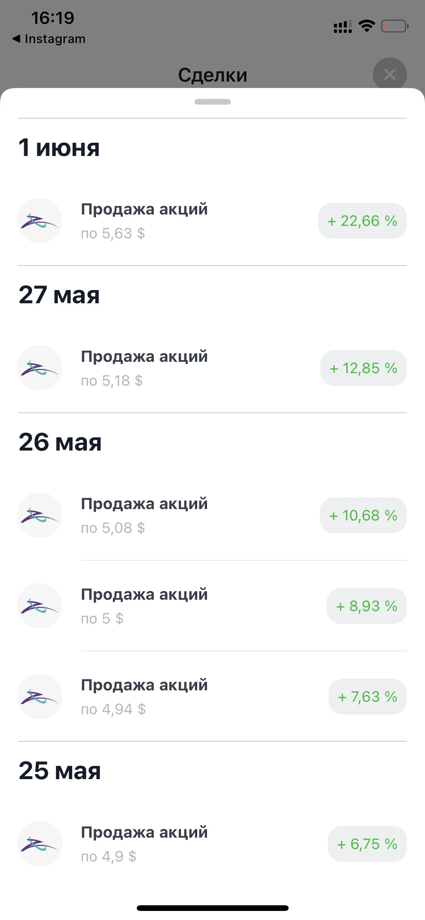Close the Сделки sheet with the X button
425x920 pixels.
[389, 74]
